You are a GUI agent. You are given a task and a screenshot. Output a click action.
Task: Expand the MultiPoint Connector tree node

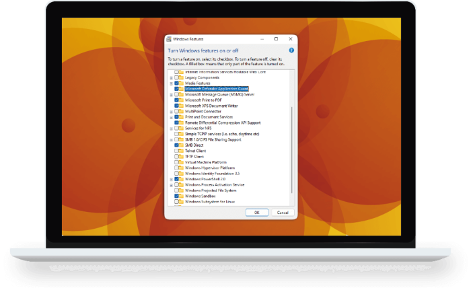(x=171, y=111)
